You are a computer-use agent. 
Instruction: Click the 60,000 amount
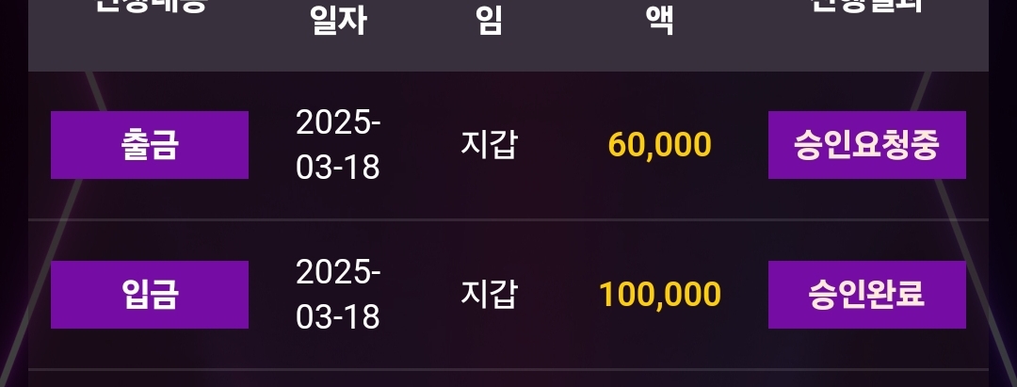[x=659, y=145]
